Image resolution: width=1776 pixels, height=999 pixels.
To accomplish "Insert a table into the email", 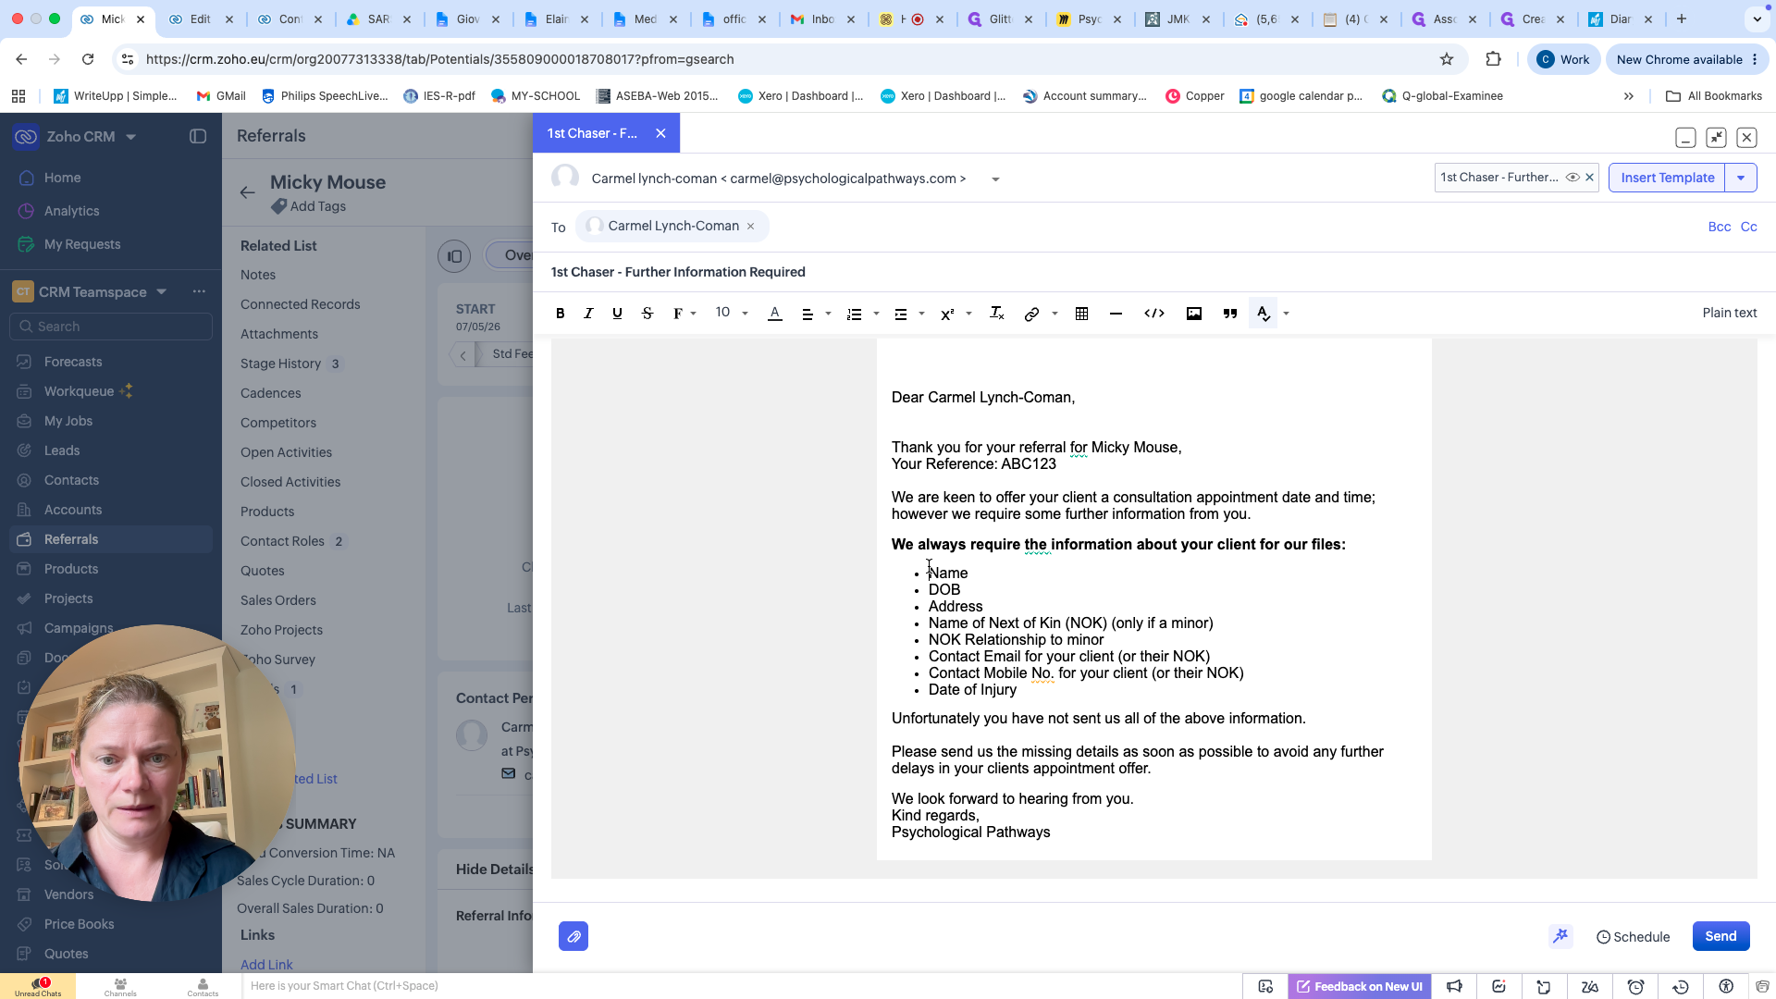I will coord(1081,314).
